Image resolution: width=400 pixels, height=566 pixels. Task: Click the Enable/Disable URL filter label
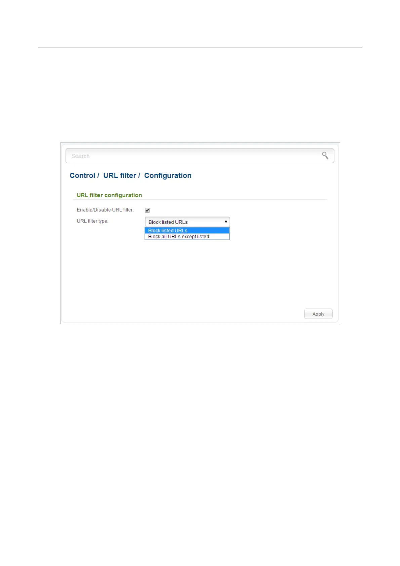(x=105, y=210)
